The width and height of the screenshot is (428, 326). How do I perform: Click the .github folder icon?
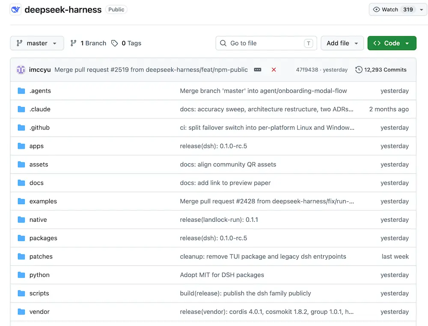21,128
